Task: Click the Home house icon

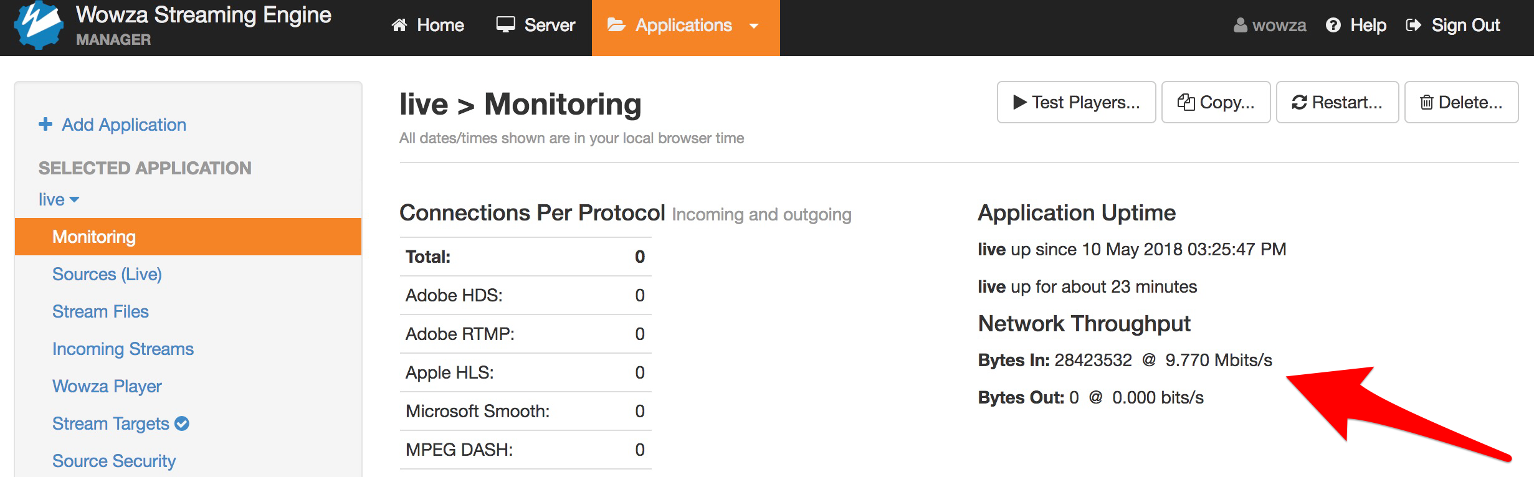Action: tap(399, 25)
